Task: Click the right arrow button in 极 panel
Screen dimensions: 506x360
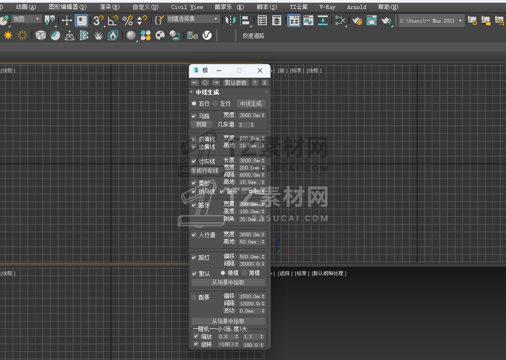Action: point(216,83)
